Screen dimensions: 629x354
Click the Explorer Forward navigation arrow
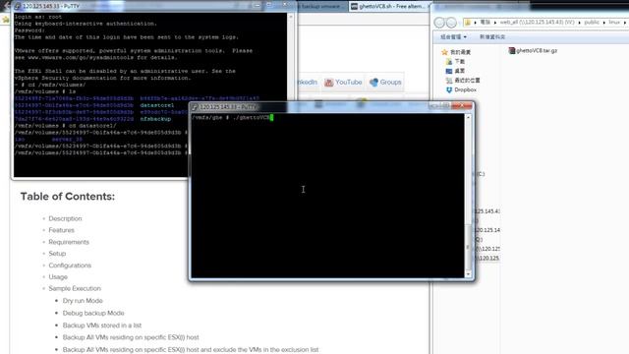pyautogui.click(x=452, y=23)
